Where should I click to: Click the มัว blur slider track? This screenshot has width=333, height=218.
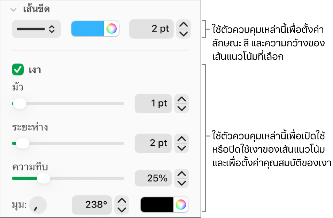coord(68,104)
